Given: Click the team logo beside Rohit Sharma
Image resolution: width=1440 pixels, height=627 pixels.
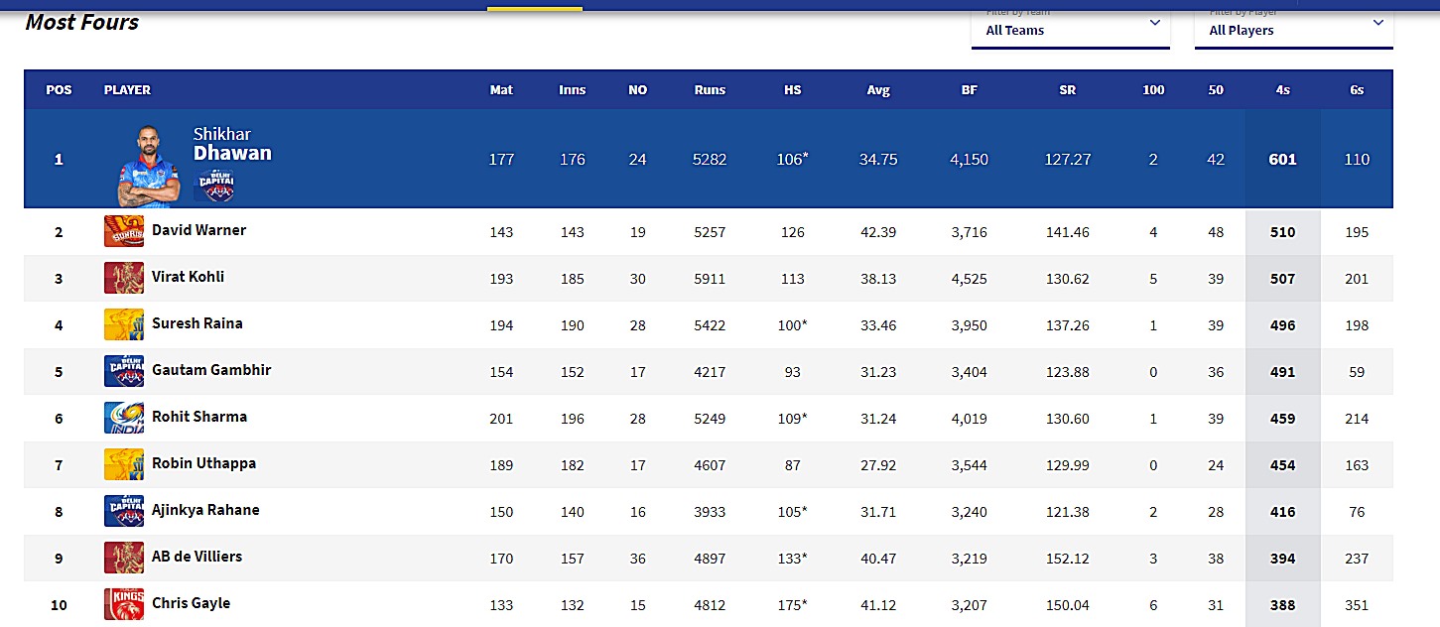Looking at the screenshot, I should pos(124,418).
